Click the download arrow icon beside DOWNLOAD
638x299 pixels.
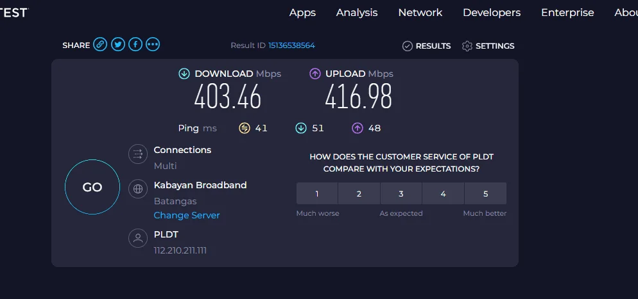click(x=184, y=74)
